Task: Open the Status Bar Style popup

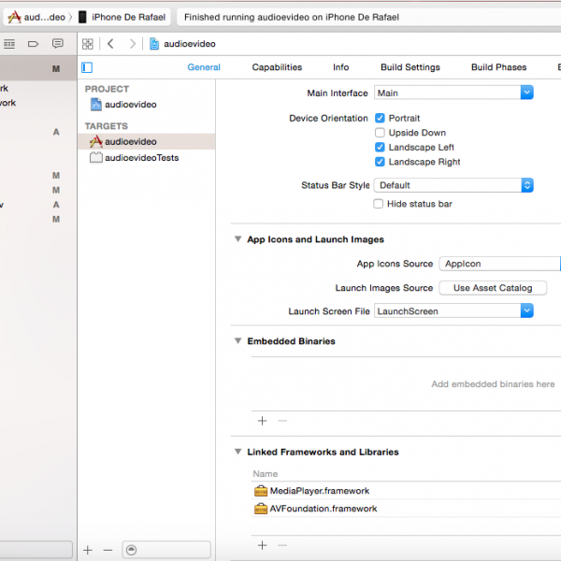Action: 453,185
